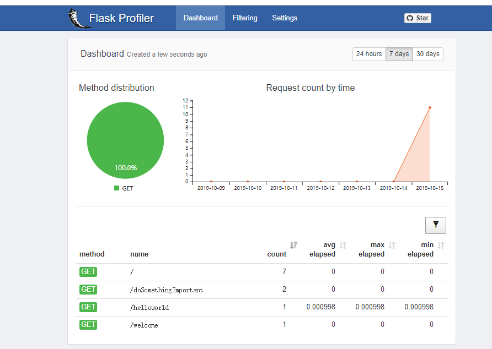
Task: Click the / endpoint name
Action: point(132,272)
